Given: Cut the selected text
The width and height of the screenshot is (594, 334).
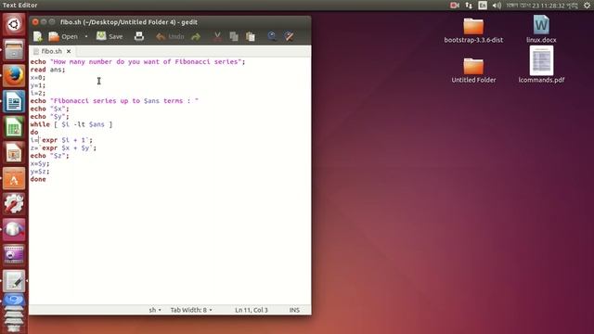Looking at the screenshot, I should click(217, 36).
